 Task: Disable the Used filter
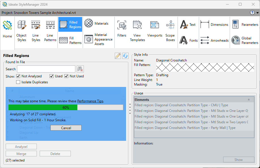coord(52,76)
